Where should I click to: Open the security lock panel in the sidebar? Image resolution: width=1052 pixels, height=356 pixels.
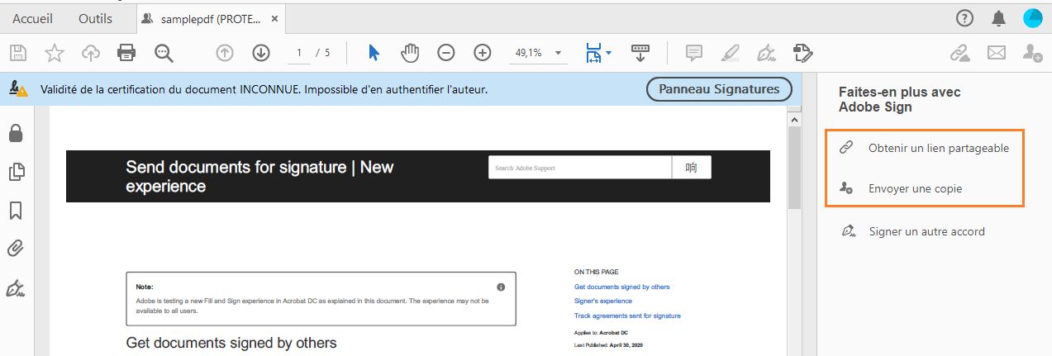coord(16,133)
